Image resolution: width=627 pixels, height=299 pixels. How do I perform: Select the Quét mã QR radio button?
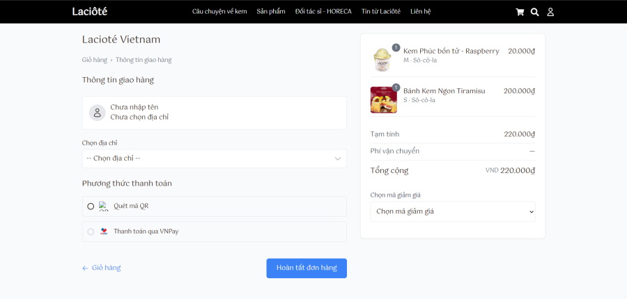pos(91,207)
